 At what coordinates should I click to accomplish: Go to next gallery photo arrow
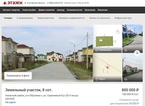coord(137,53)
